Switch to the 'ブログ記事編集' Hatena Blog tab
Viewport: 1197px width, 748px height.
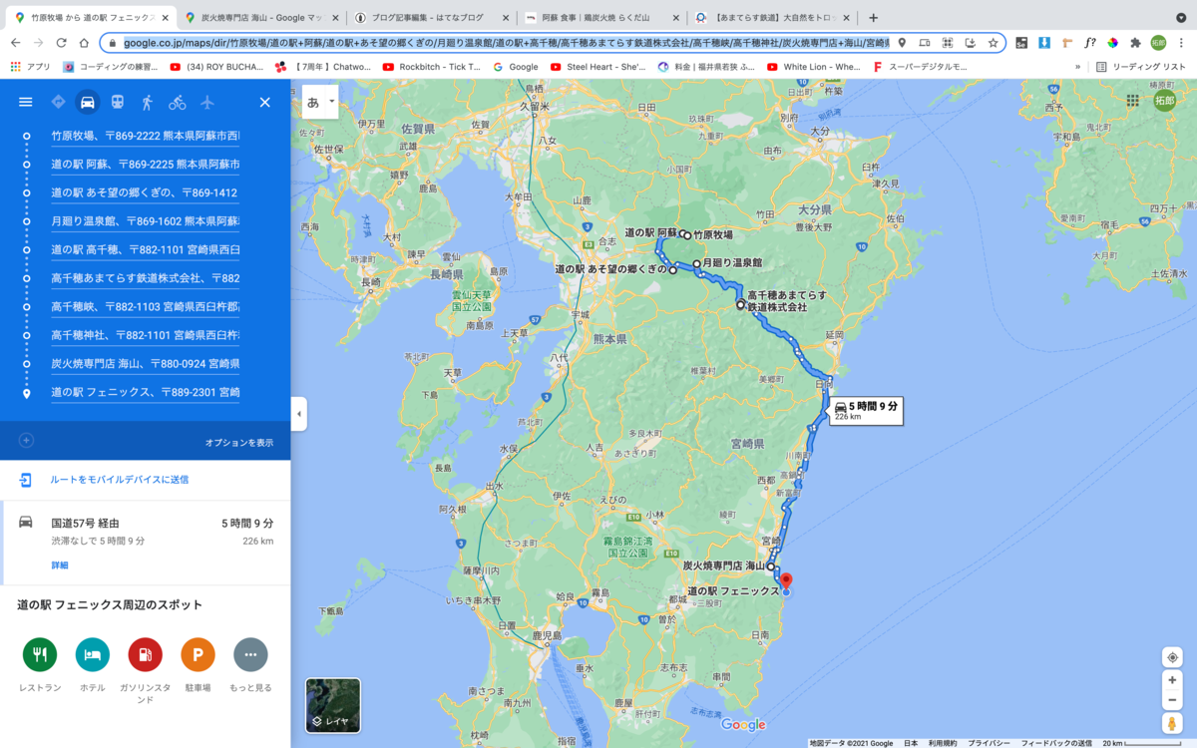pos(433,18)
